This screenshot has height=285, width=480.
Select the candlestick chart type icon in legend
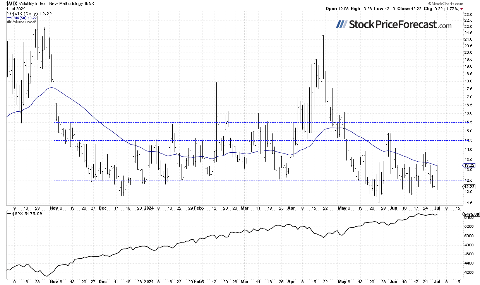coord(9,14)
